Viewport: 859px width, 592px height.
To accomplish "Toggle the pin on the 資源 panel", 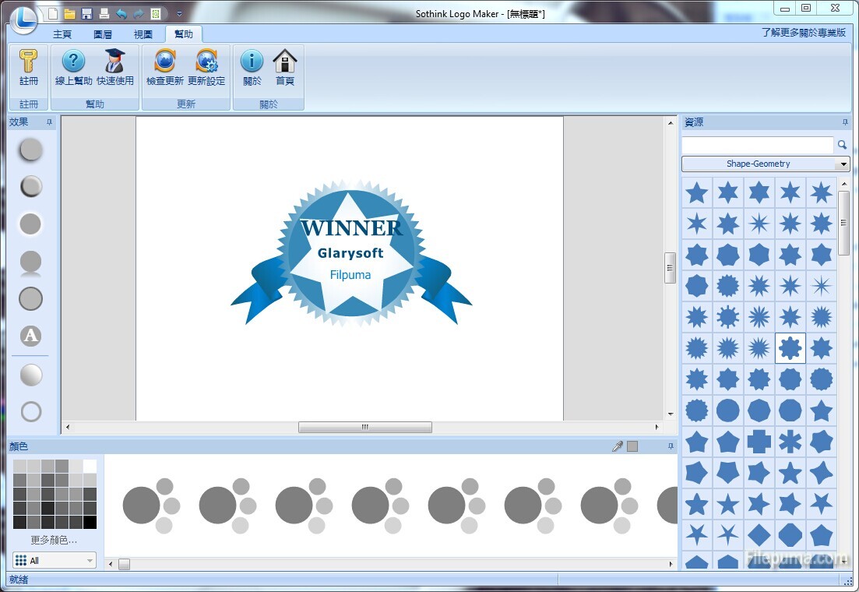I will (845, 122).
